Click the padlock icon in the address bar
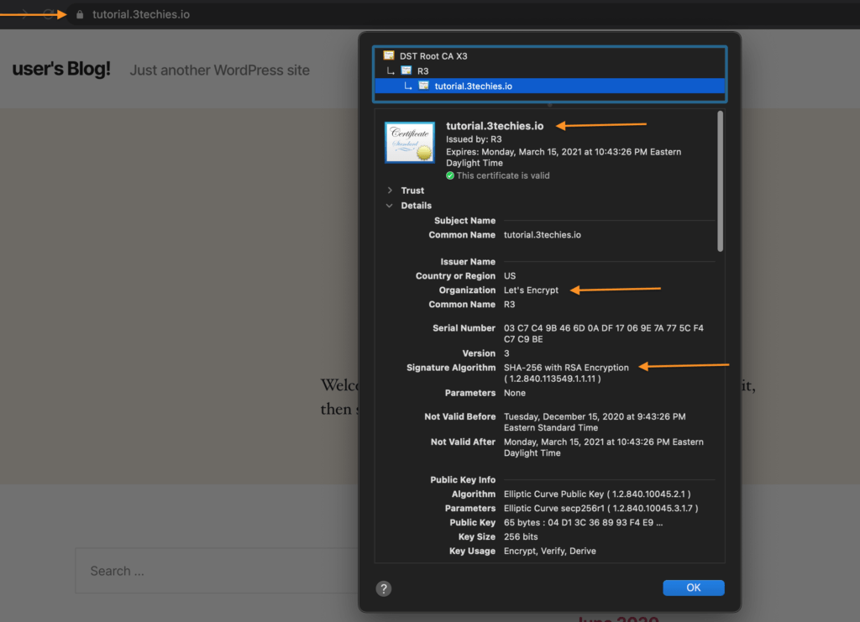 coord(80,14)
